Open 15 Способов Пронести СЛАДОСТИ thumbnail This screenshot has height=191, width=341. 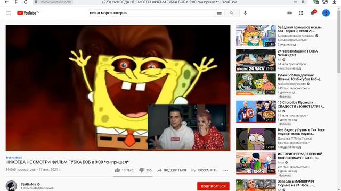point(256,111)
